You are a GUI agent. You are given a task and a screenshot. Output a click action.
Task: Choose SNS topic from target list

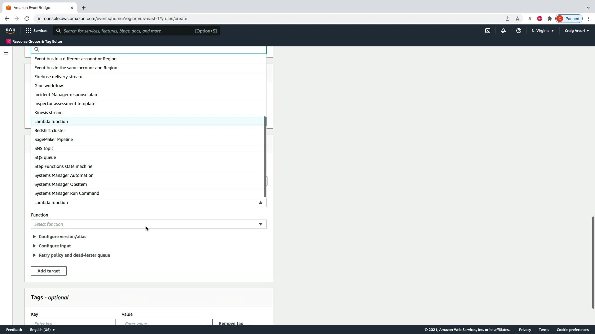coord(44,148)
